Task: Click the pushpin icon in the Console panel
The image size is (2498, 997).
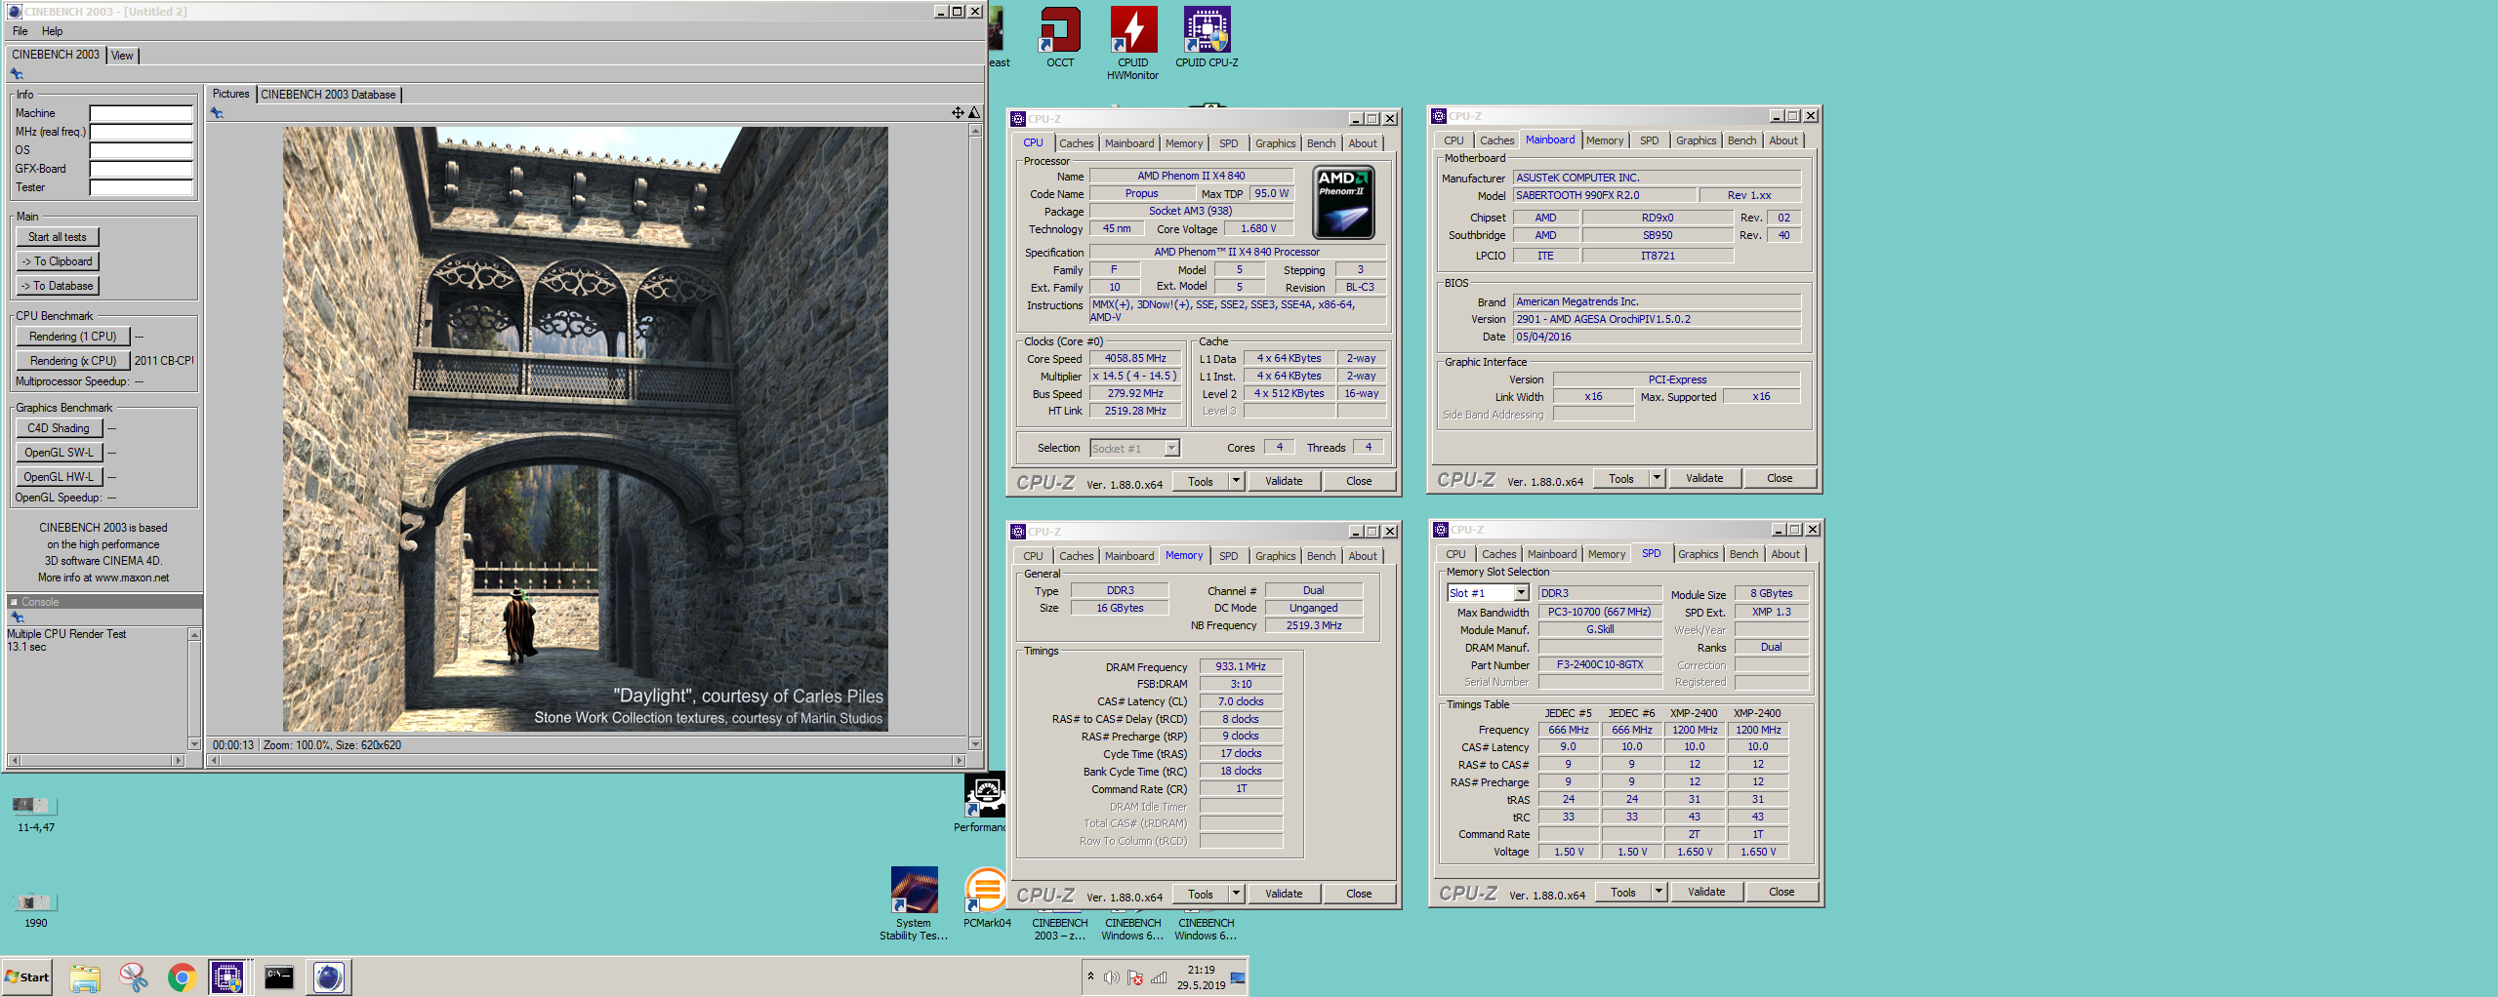Action: coord(17,618)
